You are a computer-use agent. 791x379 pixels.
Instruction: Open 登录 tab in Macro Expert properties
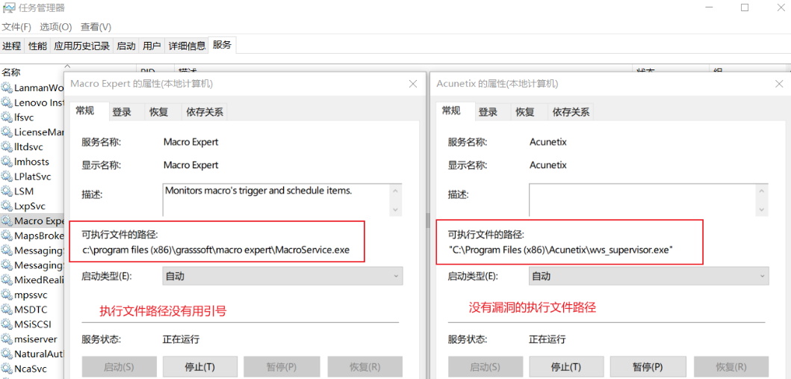point(122,112)
